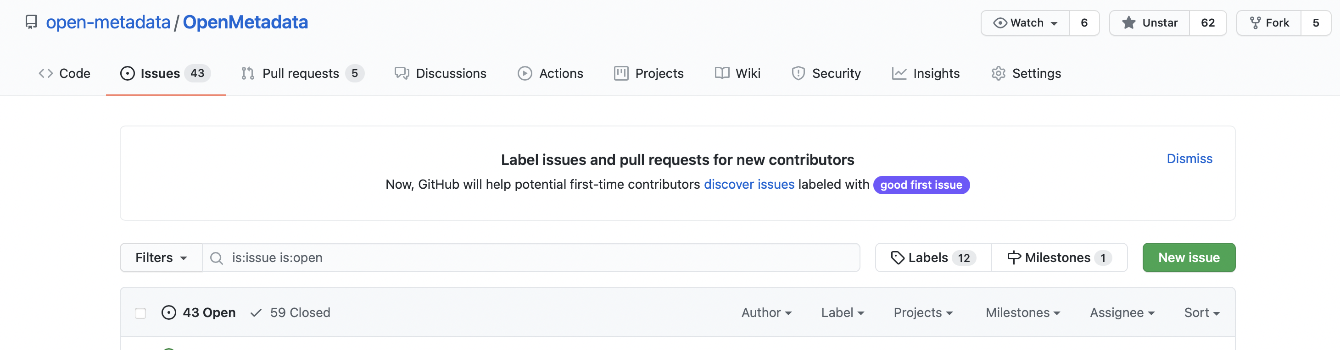Open Insights via the graph icon
The height and width of the screenshot is (350, 1340).
point(899,74)
